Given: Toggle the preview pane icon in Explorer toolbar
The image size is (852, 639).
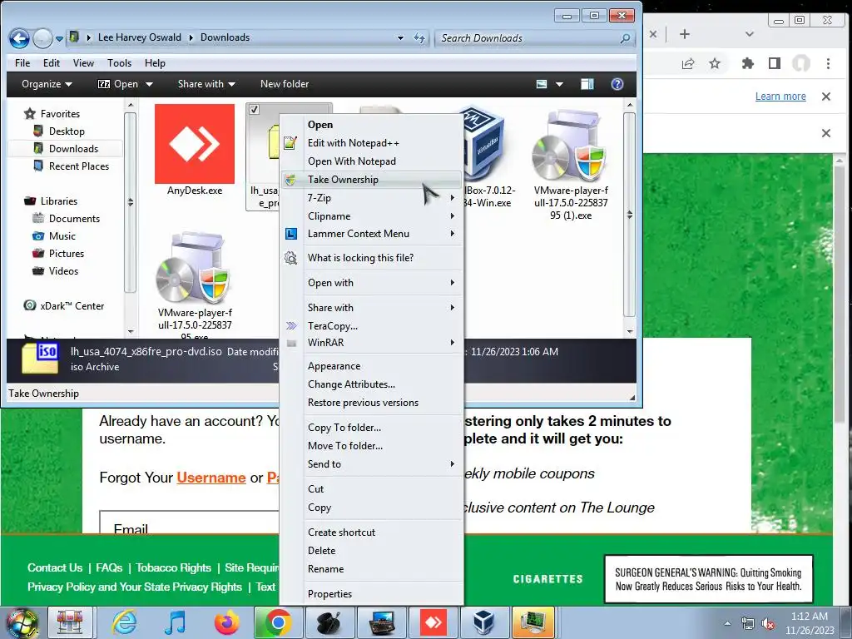Looking at the screenshot, I should [x=587, y=84].
